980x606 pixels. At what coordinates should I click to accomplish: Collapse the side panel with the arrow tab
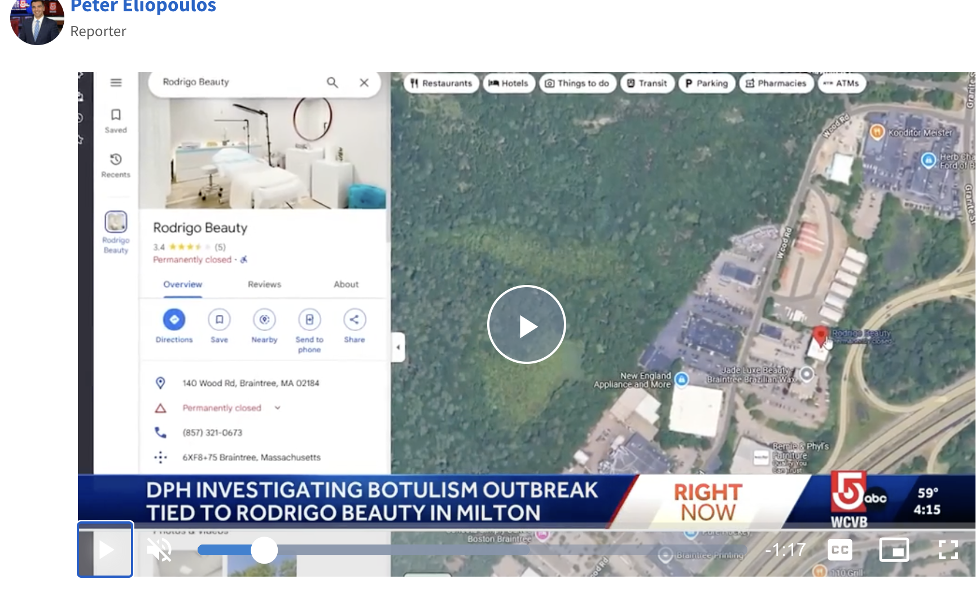(x=398, y=347)
